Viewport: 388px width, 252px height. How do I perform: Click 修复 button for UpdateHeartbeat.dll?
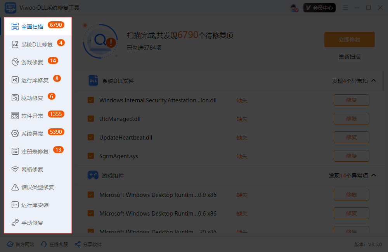click(351, 137)
